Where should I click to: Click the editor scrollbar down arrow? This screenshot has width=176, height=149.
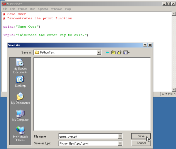(174, 89)
